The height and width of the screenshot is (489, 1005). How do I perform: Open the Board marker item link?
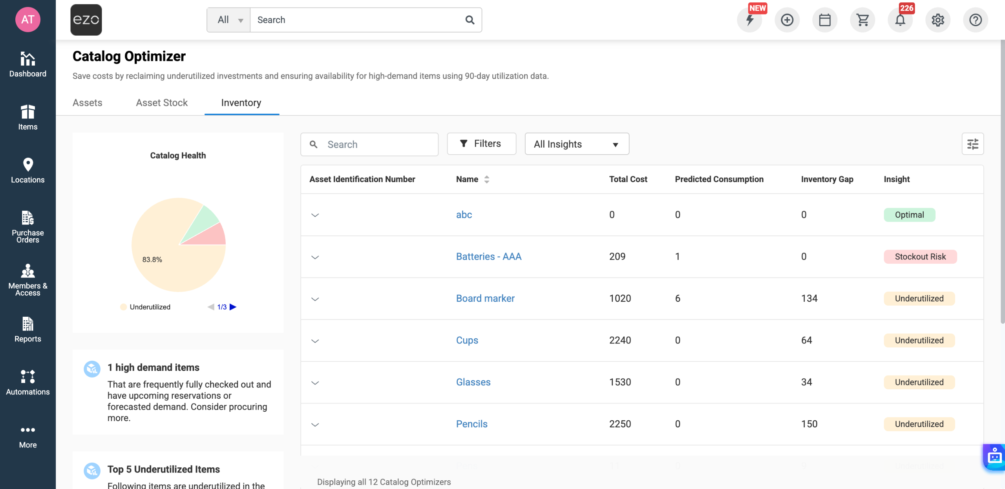485,298
